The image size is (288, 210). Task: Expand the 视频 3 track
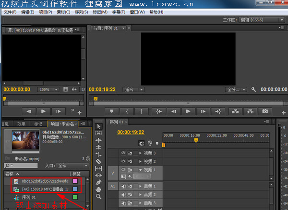tap(141, 153)
